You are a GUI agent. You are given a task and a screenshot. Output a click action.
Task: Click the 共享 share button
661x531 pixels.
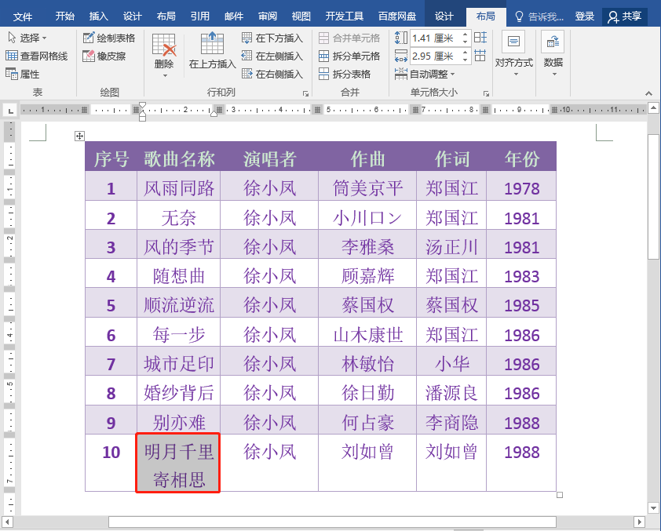coord(625,16)
